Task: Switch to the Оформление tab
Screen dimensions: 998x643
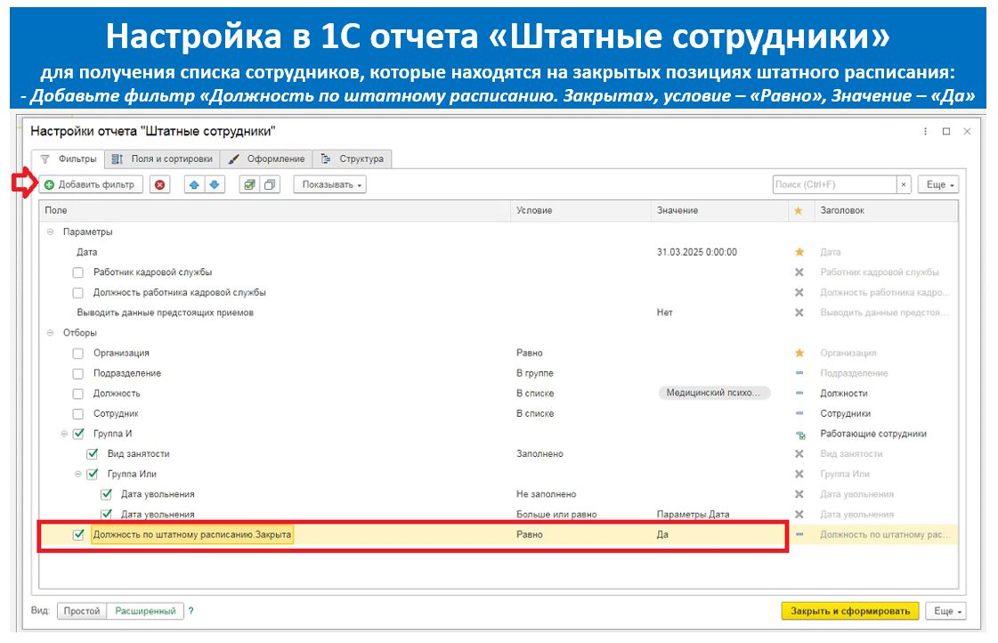Action: [x=267, y=159]
